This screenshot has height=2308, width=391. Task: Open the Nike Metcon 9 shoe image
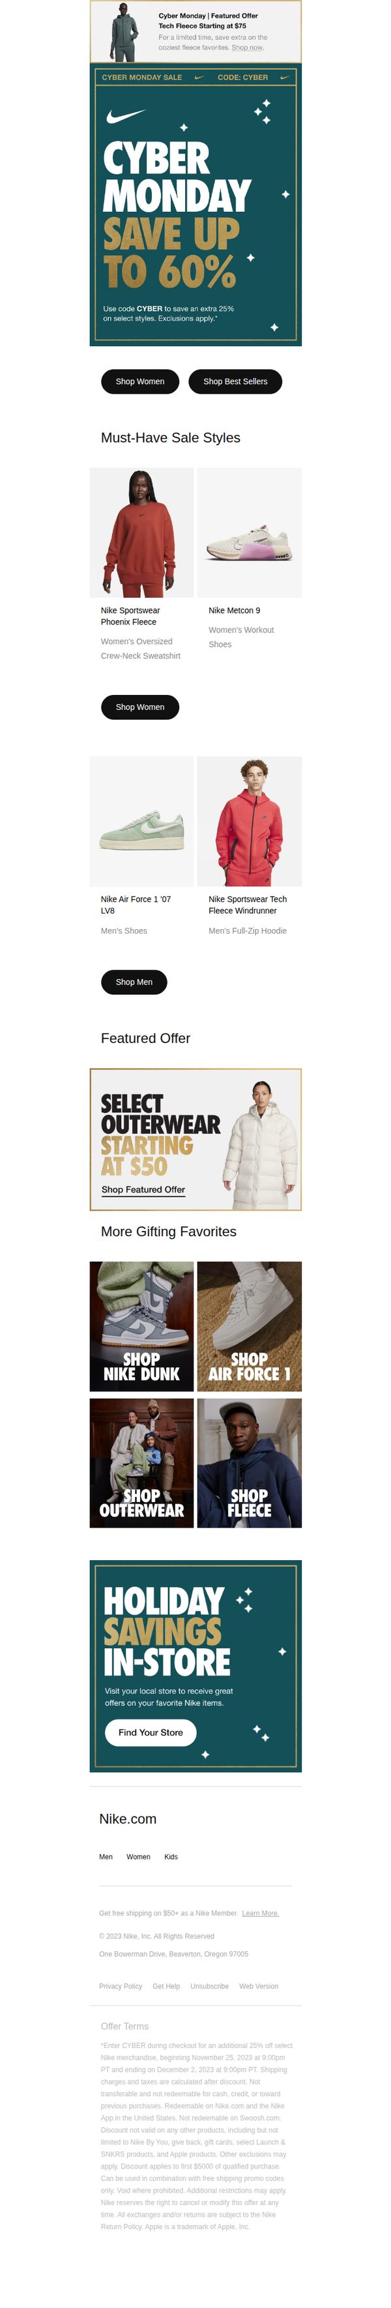[x=250, y=532]
